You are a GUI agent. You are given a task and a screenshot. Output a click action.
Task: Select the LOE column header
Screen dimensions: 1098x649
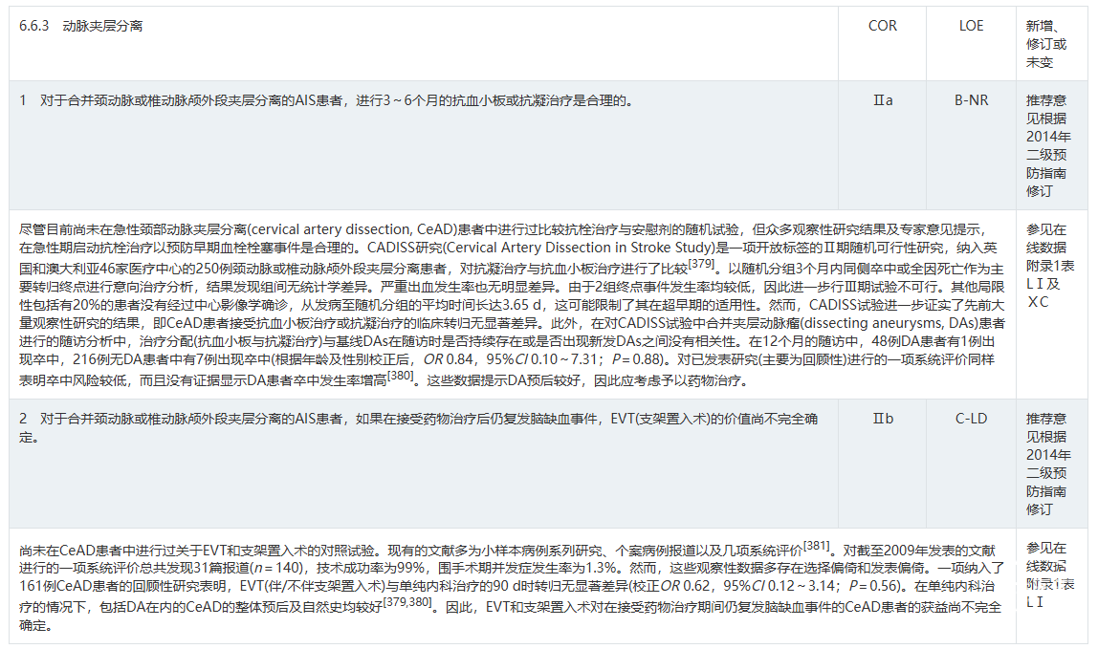tap(971, 26)
